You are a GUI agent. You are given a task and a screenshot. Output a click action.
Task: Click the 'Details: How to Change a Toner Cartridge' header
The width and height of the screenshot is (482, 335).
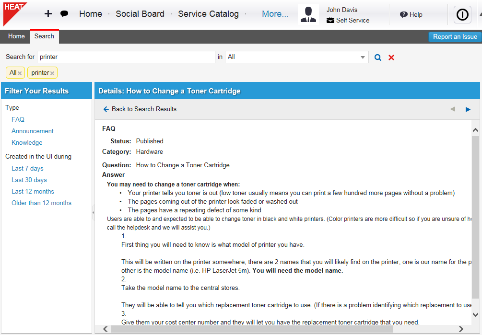pyautogui.click(x=169, y=91)
